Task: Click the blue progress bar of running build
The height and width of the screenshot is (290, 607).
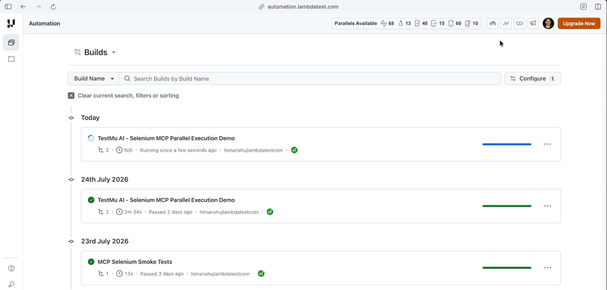Action: (507, 144)
